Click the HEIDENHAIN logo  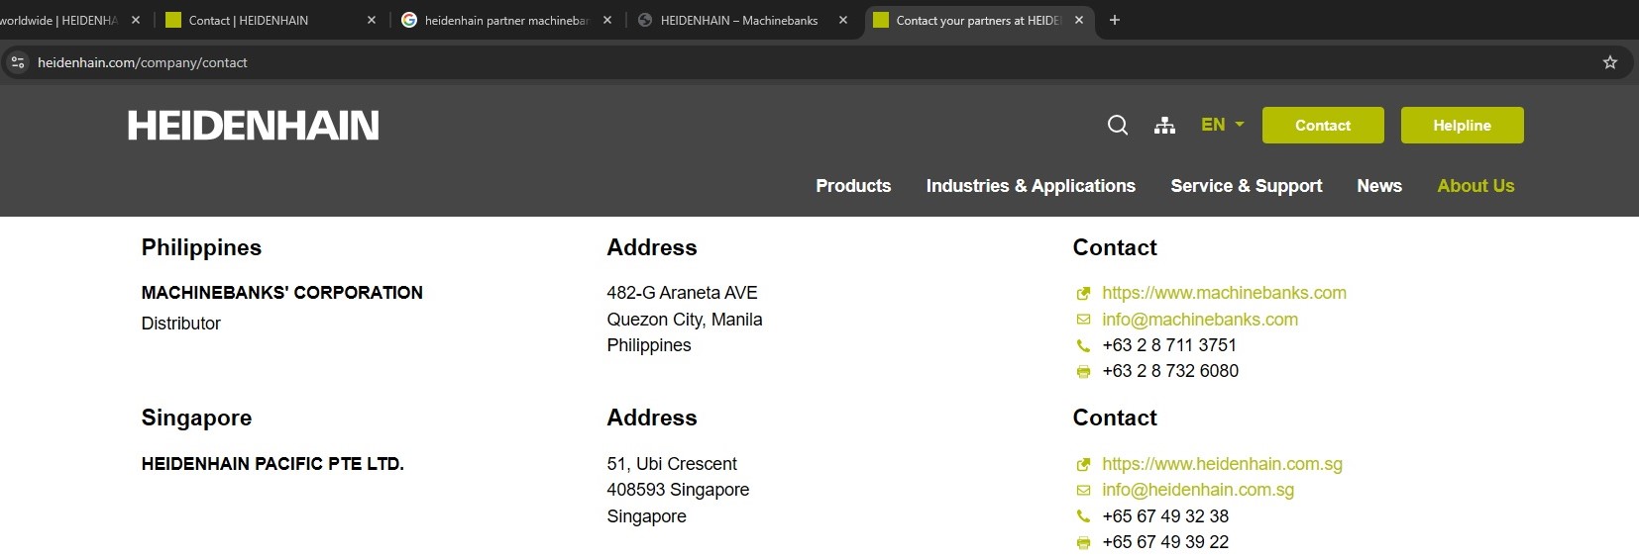point(253,126)
